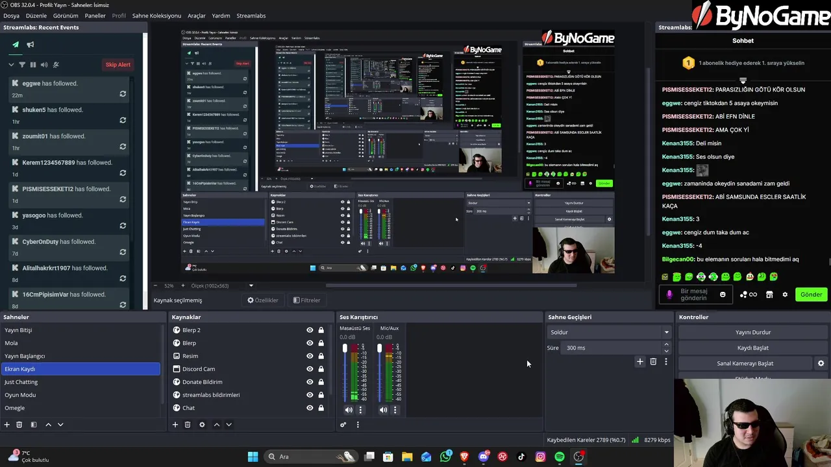Replay the yasogoo follow alert
This screenshot has height=467, width=831.
pos(123,226)
